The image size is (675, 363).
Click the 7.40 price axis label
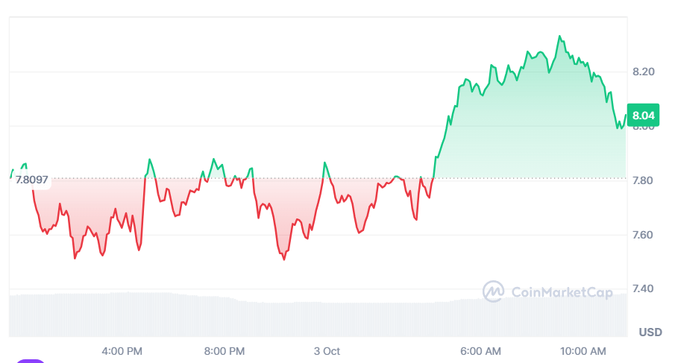point(643,289)
